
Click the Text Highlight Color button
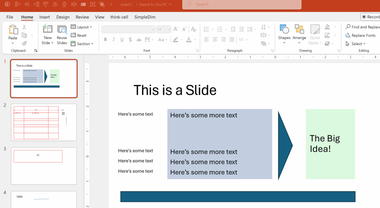(176, 40)
